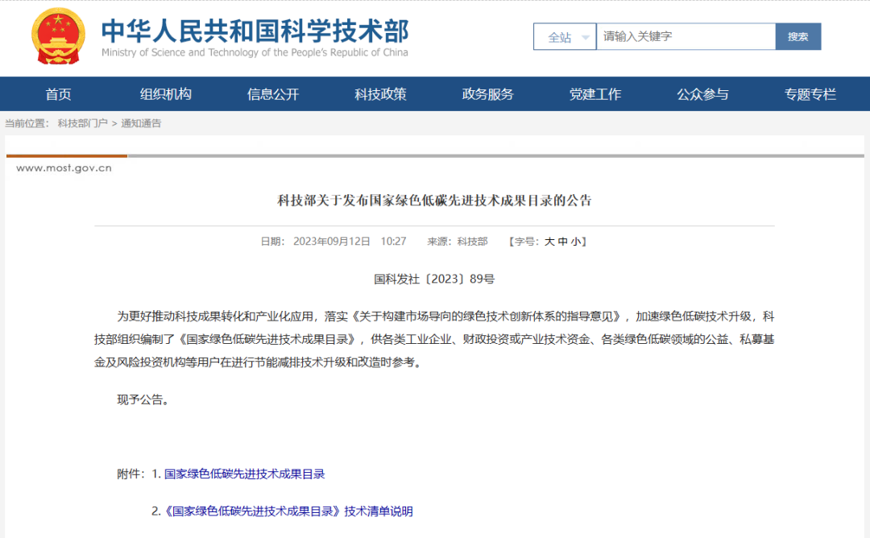Image resolution: width=870 pixels, height=538 pixels.
Task: Open 信息公开 navigation item
Action: click(x=273, y=94)
